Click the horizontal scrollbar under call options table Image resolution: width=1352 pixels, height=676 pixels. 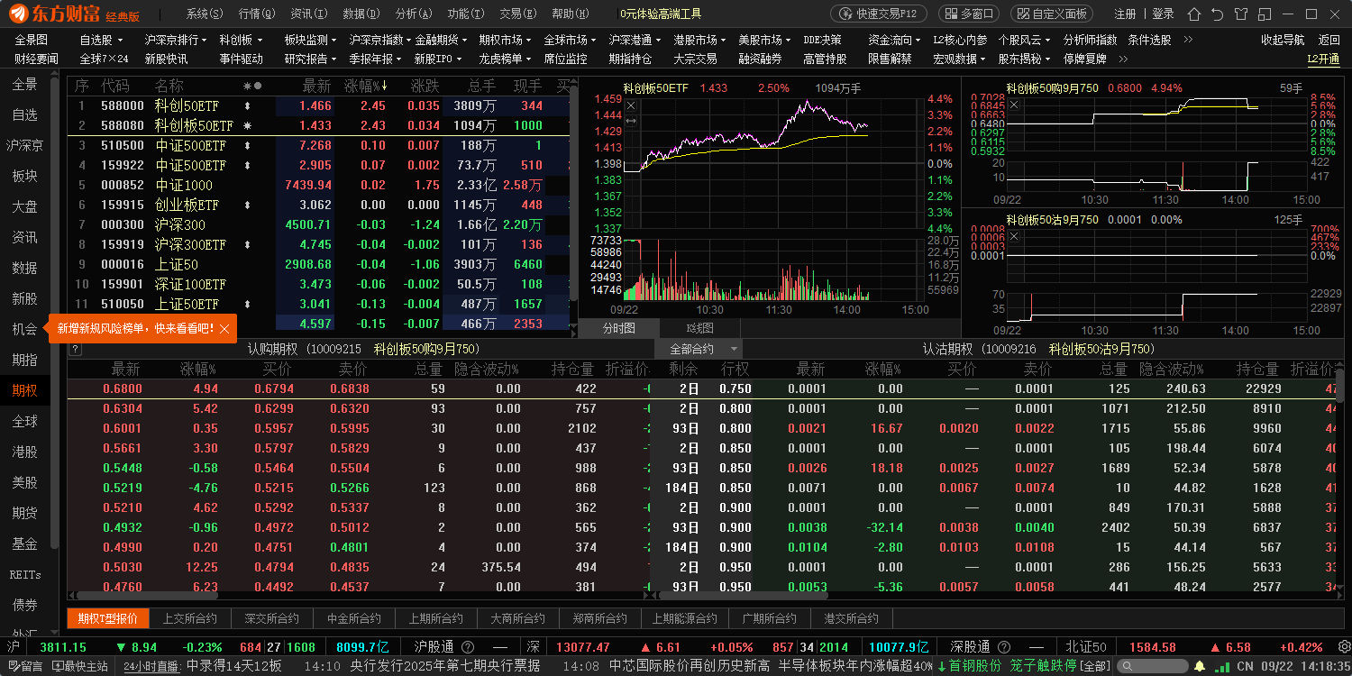[x=147, y=595]
